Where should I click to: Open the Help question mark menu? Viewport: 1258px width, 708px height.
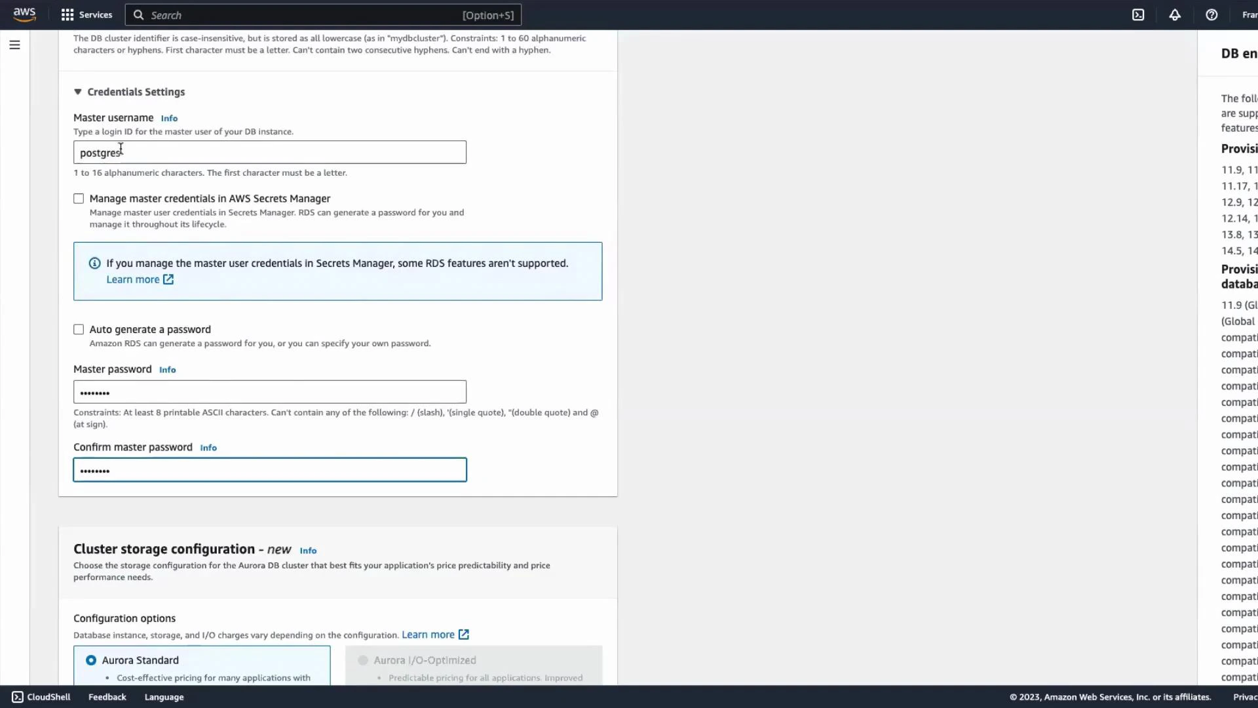(1211, 14)
